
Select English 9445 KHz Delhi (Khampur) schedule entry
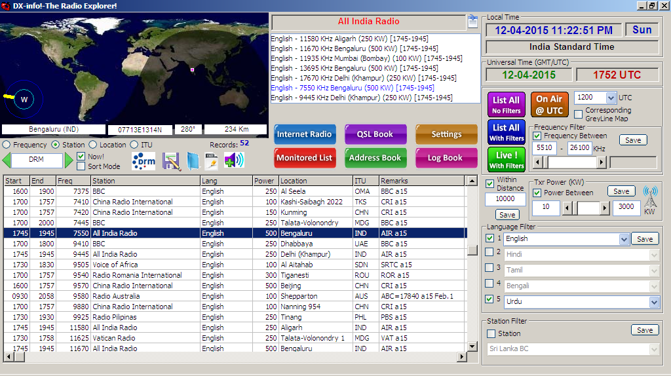pyautogui.click(x=362, y=98)
